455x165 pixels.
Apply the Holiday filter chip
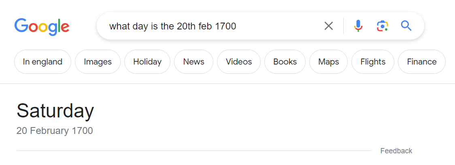pyautogui.click(x=147, y=62)
